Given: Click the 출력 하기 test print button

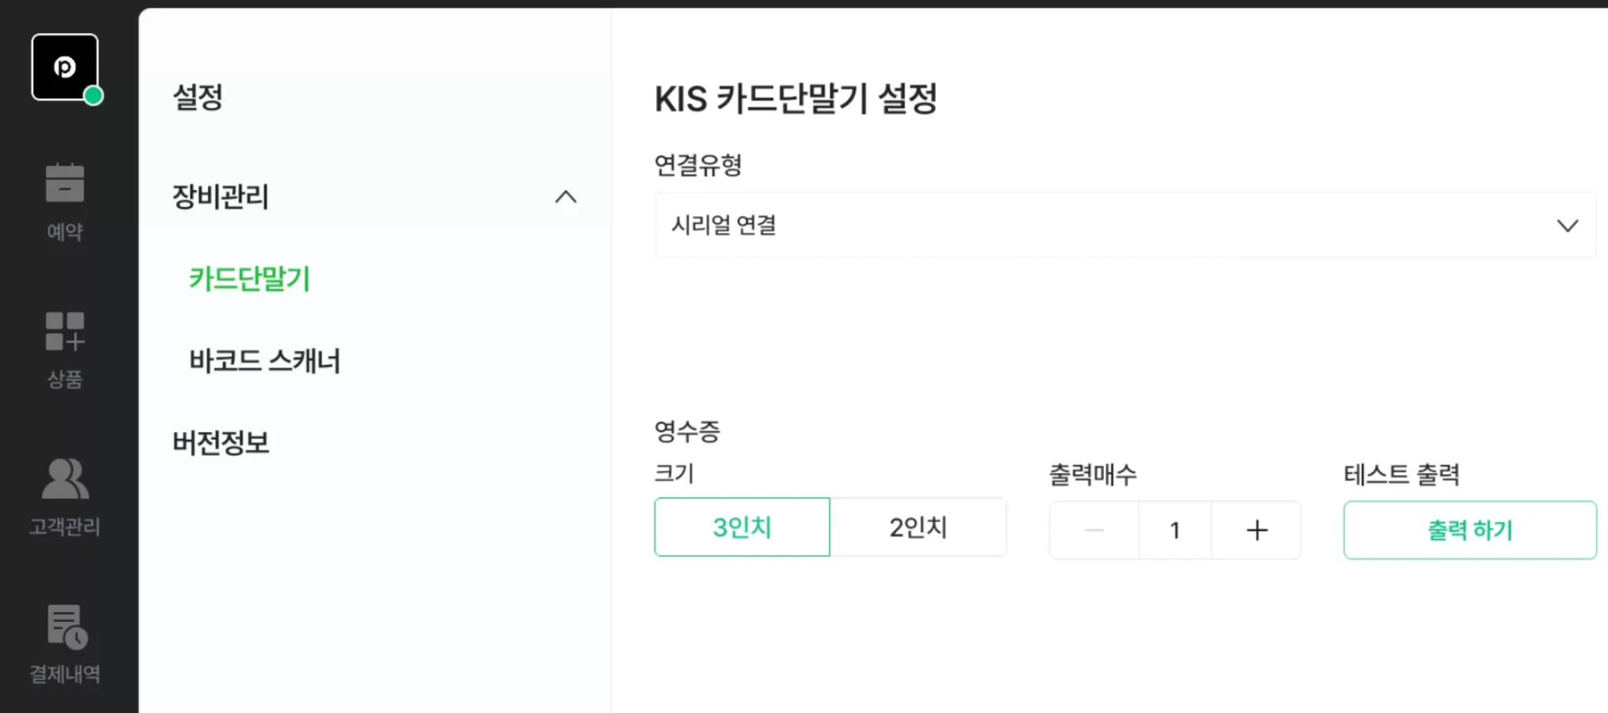Looking at the screenshot, I should click(1469, 530).
